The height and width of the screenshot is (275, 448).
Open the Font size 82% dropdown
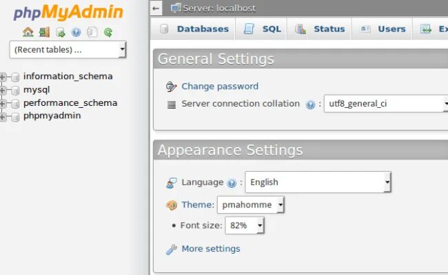pos(245,225)
